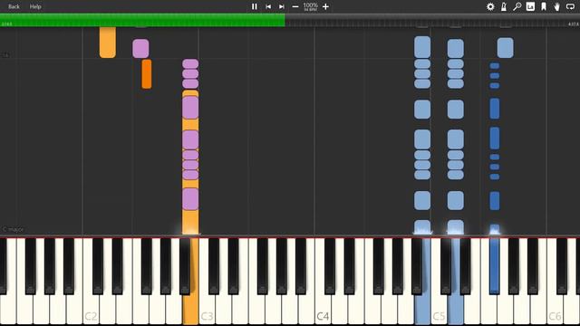Viewport: 580px width, 326px height.
Task: Add a bookmark with the bookmark icon
Action: [x=544, y=6]
